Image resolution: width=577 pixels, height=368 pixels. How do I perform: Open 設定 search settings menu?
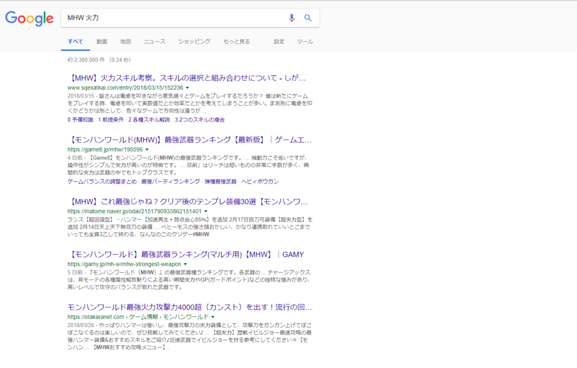pyautogui.click(x=279, y=42)
